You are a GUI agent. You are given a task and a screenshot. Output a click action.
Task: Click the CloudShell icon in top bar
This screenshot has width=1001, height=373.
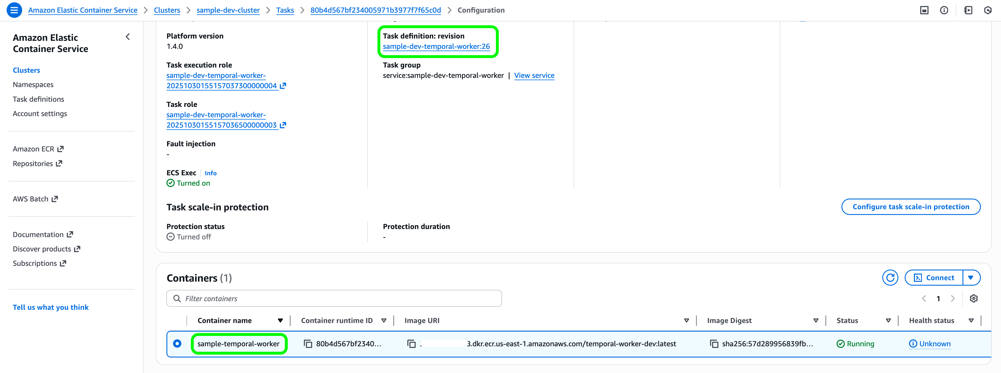(x=924, y=10)
